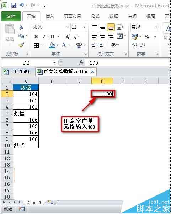Click the Increase Decimal icon
The image size is (171, 214).
pos(135,45)
